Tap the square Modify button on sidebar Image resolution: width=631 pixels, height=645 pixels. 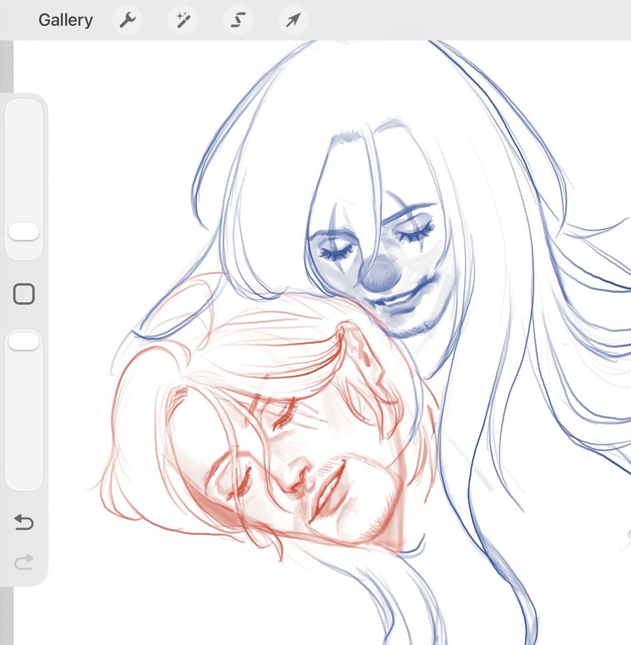pyautogui.click(x=24, y=294)
